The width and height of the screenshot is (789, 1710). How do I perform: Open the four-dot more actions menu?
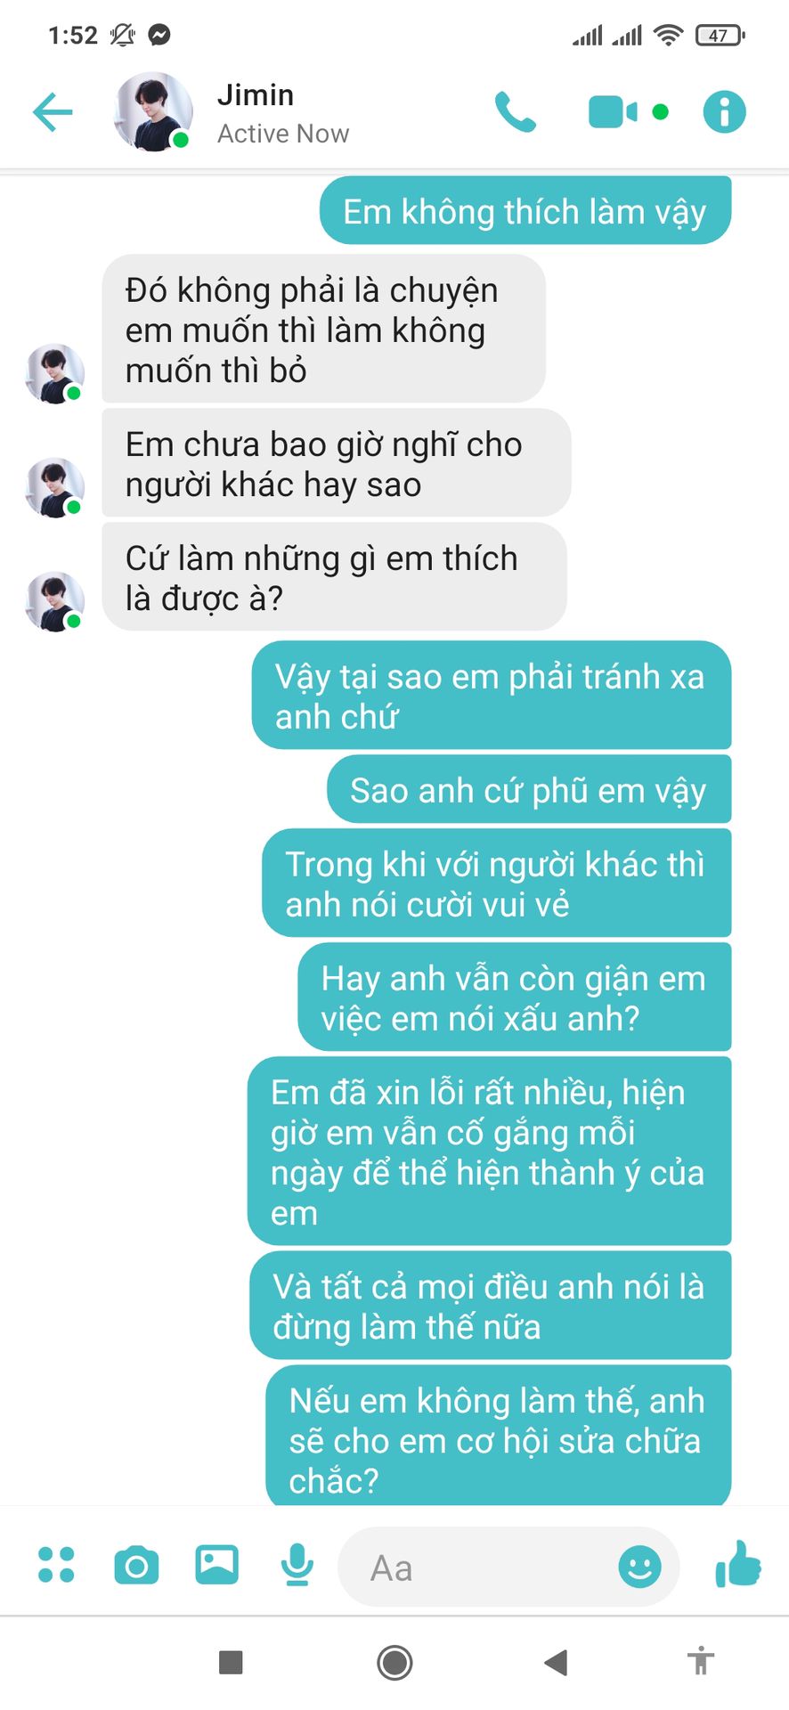56,1565
